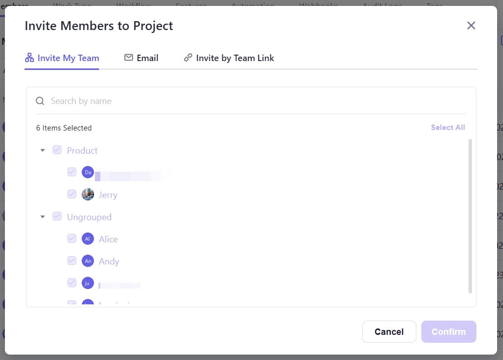Uncheck Alice's checkbox
This screenshot has height=360, width=503.
(x=72, y=239)
